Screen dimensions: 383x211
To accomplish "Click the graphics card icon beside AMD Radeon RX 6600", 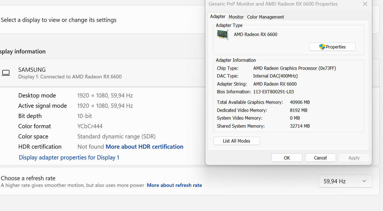I will (x=223, y=34).
